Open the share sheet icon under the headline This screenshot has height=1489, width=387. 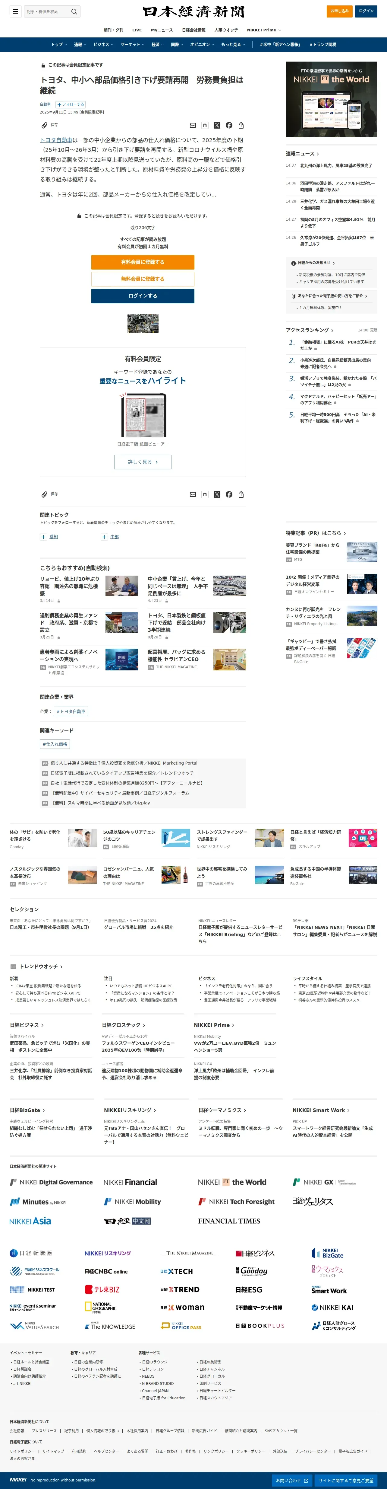[241, 125]
